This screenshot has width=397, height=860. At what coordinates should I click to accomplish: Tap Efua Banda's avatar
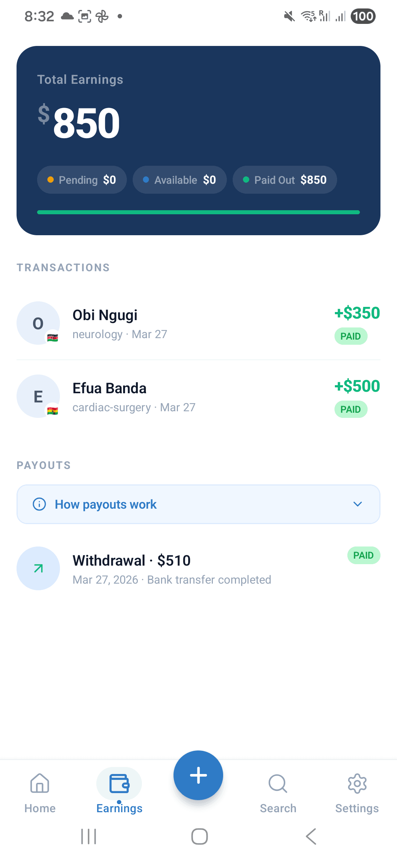click(38, 396)
